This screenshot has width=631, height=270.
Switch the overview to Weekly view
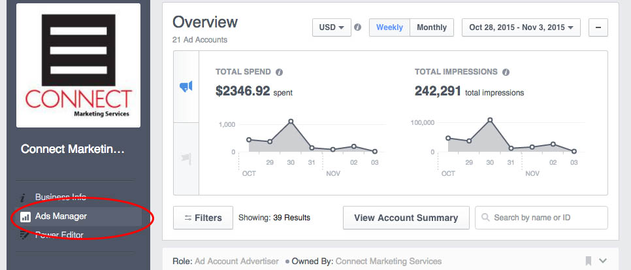389,27
